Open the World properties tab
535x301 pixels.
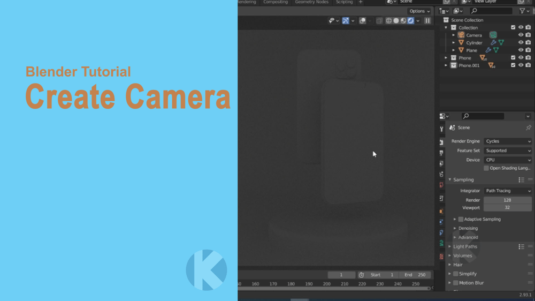click(x=441, y=185)
